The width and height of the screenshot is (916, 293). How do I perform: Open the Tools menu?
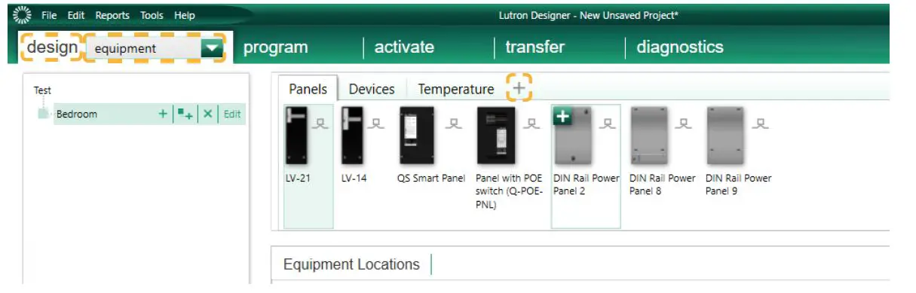pyautogui.click(x=152, y=15)
